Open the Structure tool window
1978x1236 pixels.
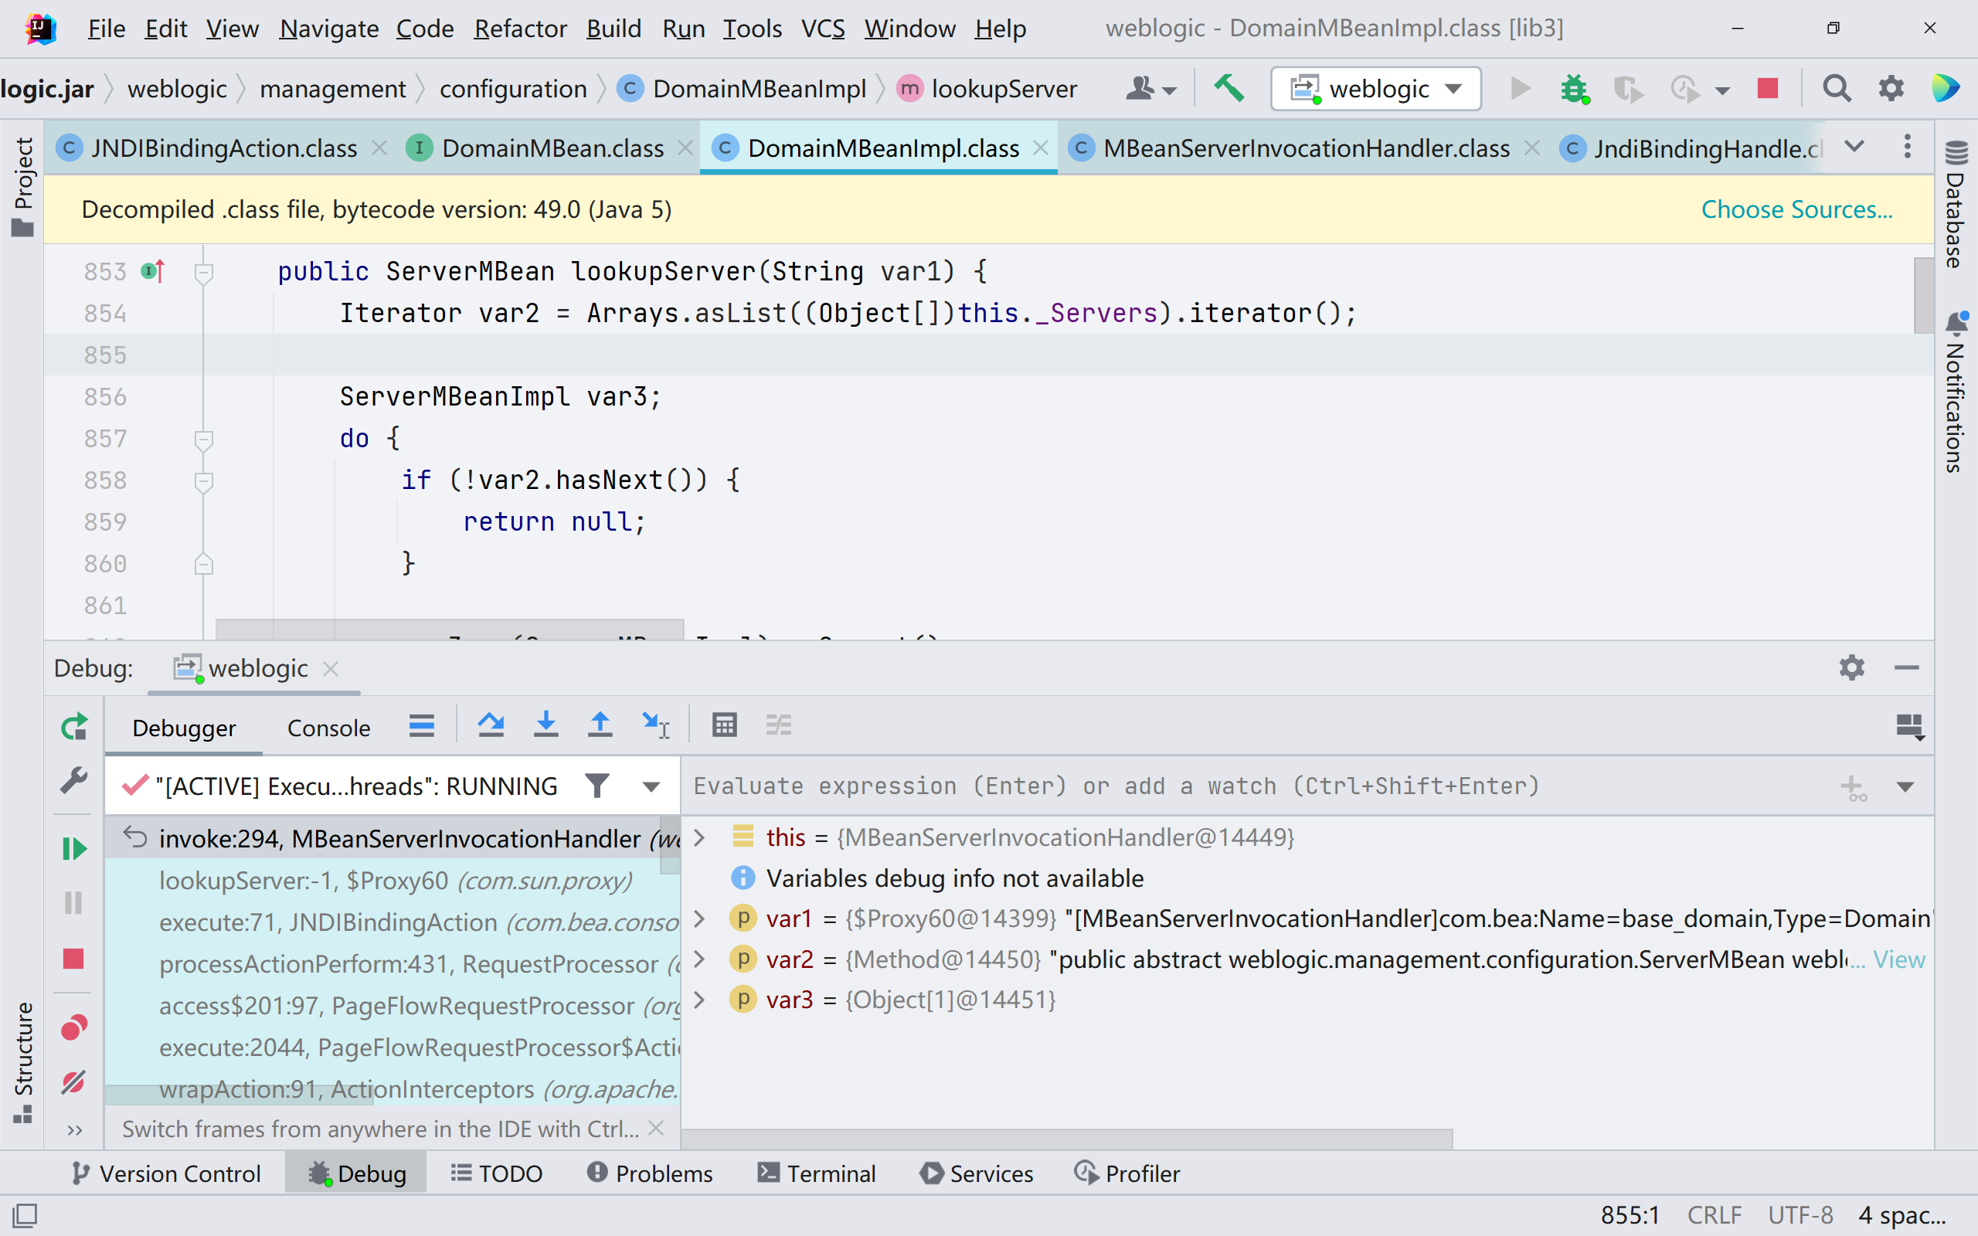pyautogui.click(x=24, y=1054)
